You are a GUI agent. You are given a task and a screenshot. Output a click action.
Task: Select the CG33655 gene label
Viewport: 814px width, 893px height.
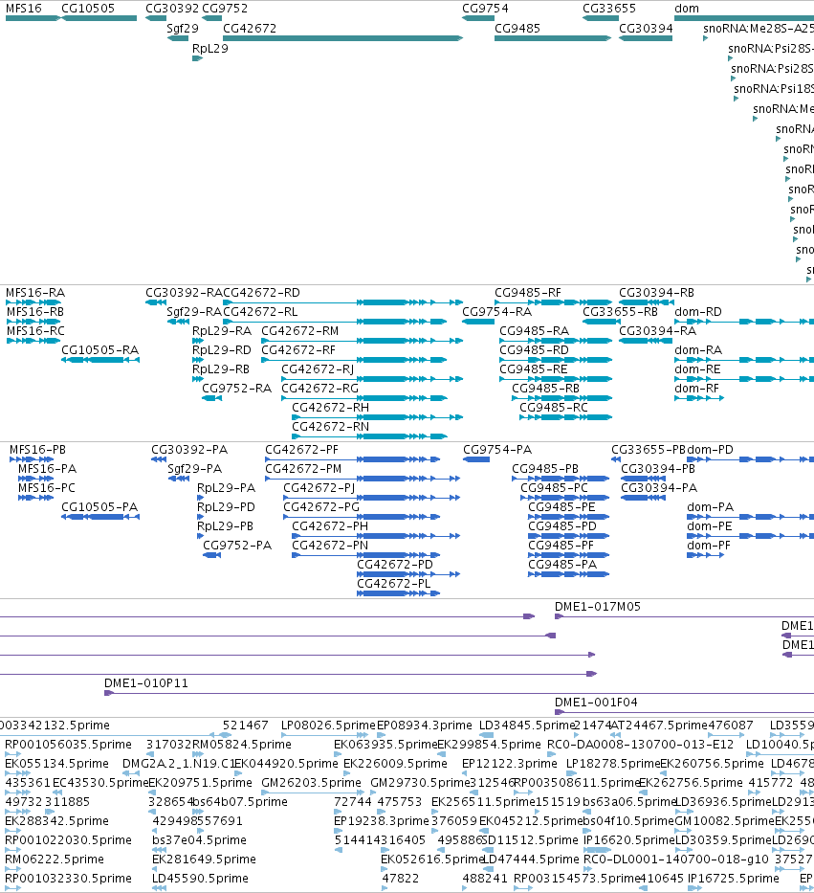pyautogui.click(x=609, y=9)
